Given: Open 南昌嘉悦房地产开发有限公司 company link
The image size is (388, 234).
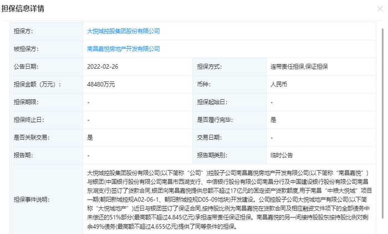Looking at the screenshot, I should tap(123, 49).
